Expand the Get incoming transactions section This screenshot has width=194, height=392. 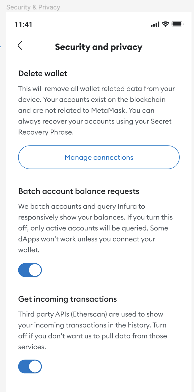point(67,299)
